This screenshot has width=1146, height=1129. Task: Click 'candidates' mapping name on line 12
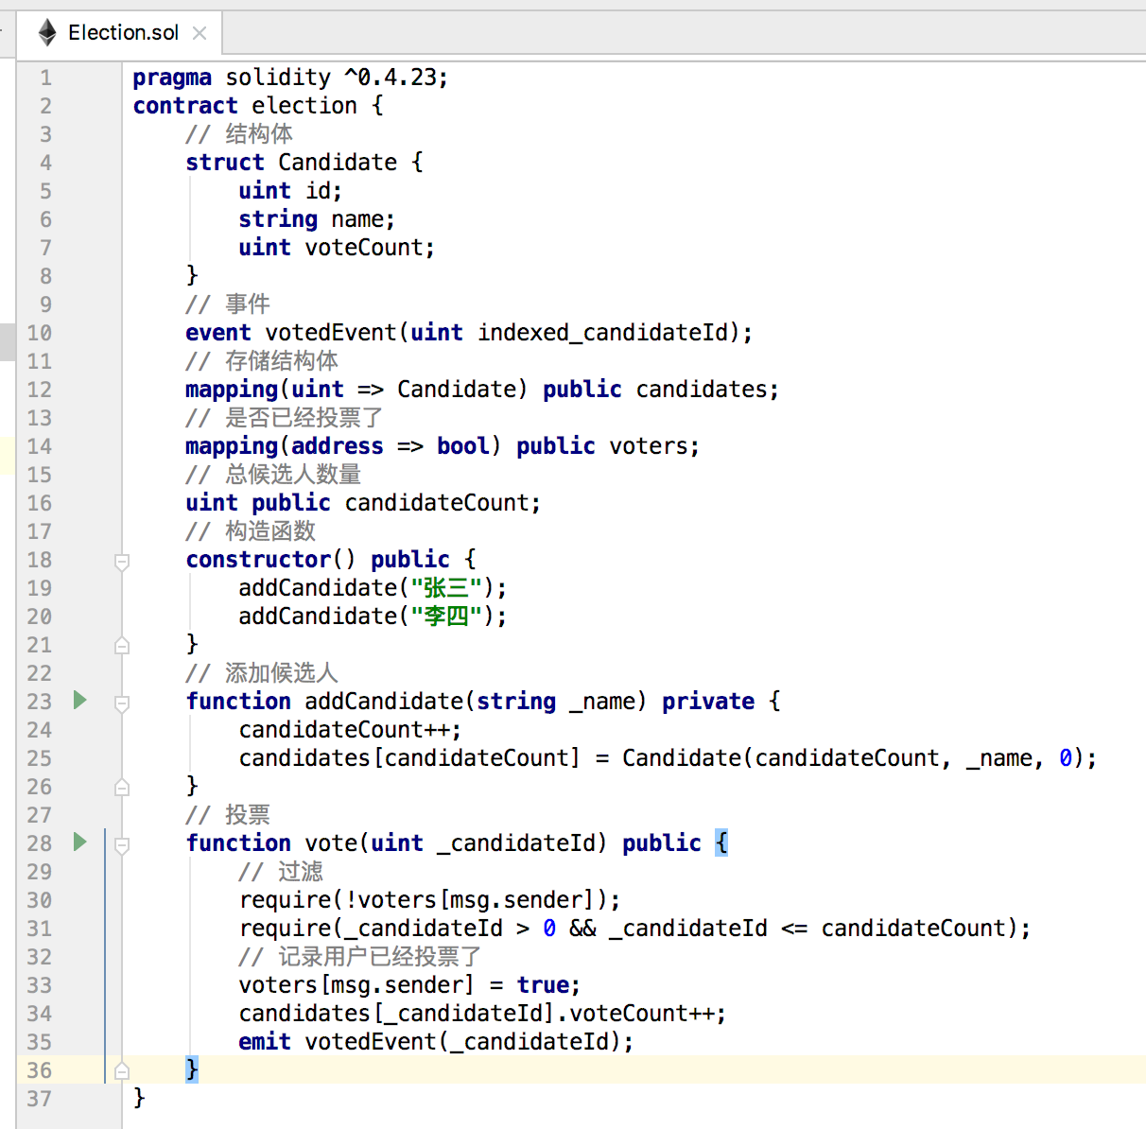click(702, 390)
